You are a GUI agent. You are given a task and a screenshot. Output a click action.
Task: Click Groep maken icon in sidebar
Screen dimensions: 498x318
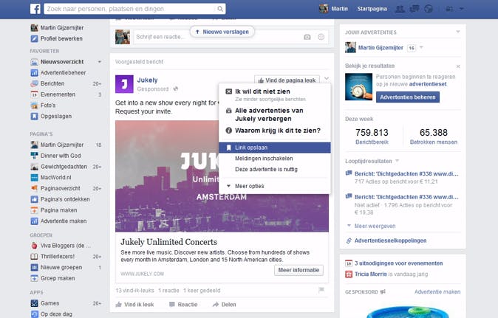pos(34,278)
